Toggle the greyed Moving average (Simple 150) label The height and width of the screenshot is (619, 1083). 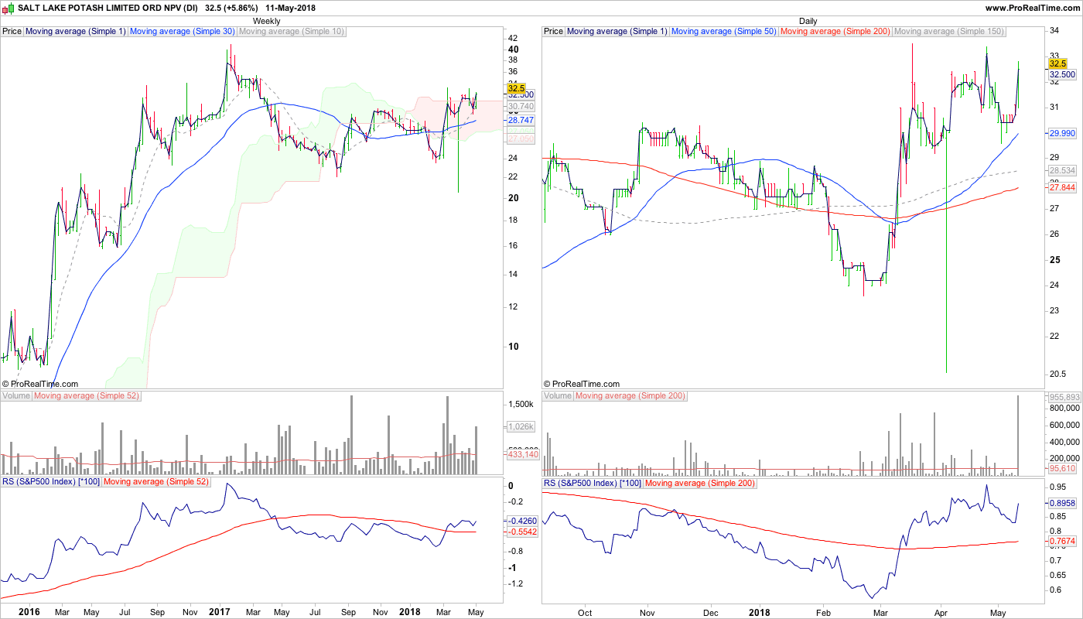pyautogui.click(x=949, y=32)
